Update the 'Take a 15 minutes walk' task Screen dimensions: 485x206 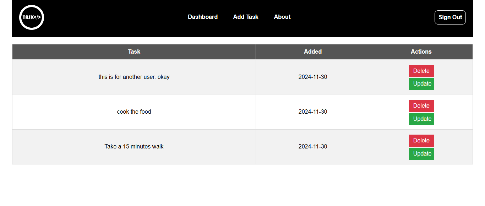pyautogui.click(x=421, y=154)
